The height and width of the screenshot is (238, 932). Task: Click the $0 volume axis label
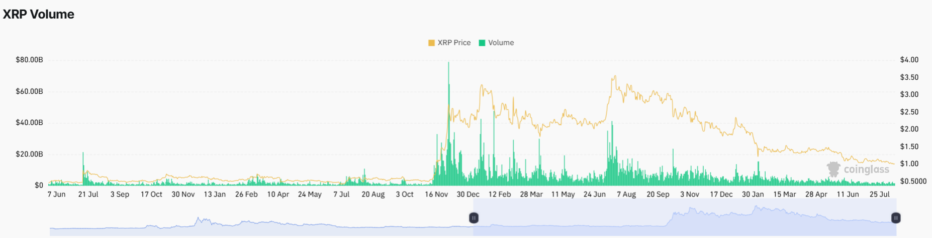(x=39, y=185)
